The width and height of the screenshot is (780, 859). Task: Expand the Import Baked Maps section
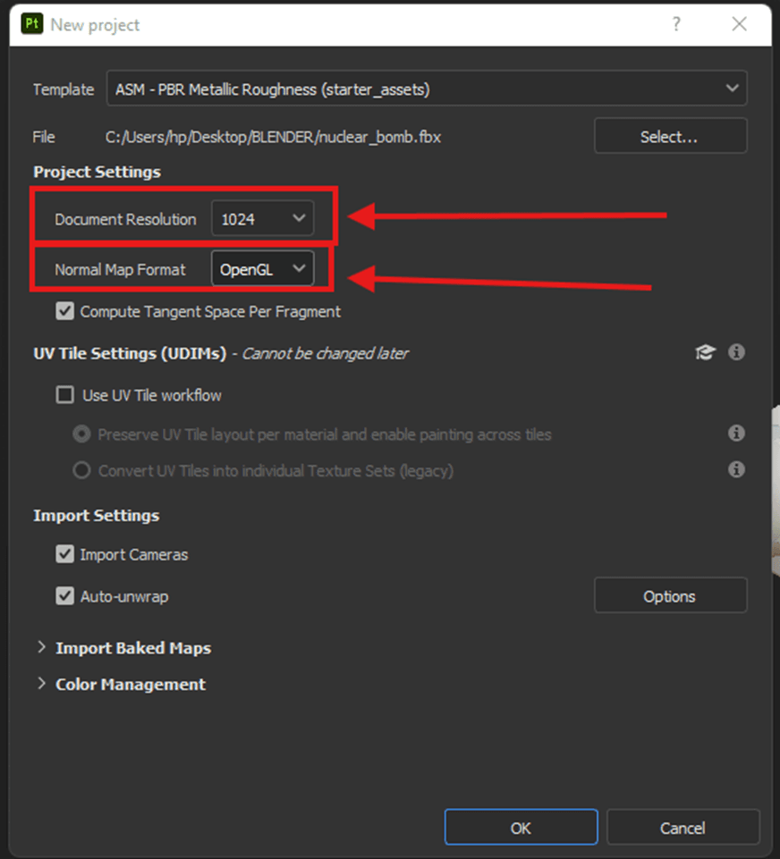(41, 648)
